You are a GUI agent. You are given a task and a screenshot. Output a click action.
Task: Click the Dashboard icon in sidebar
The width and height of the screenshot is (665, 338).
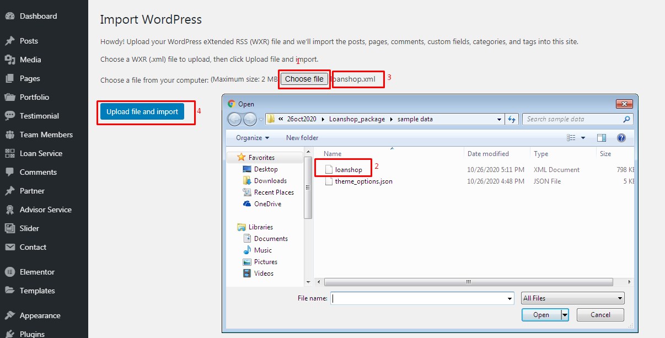9,16
